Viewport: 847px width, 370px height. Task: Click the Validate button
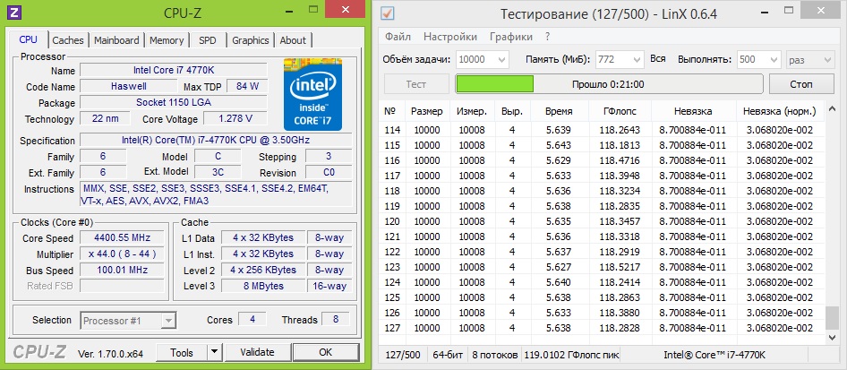coord(257,353)
